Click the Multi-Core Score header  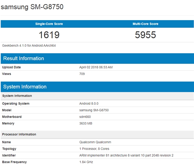(x=145, y=24)
